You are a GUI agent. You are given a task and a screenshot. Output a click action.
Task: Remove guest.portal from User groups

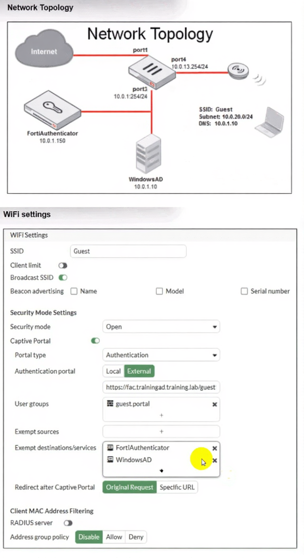coord(215,404)
